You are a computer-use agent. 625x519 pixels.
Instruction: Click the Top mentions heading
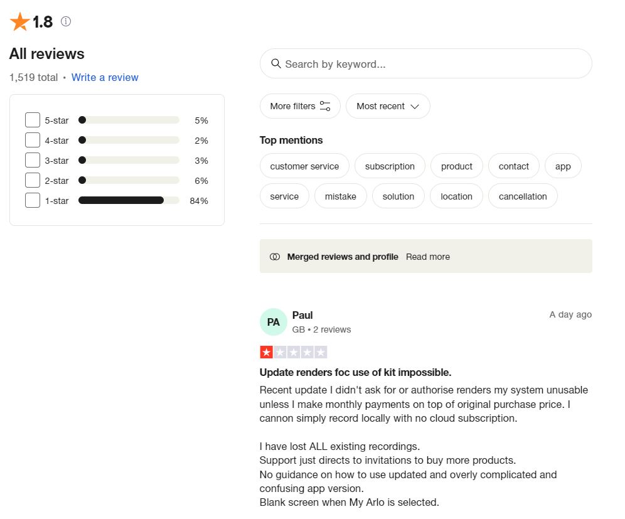[x=291, y=141]
